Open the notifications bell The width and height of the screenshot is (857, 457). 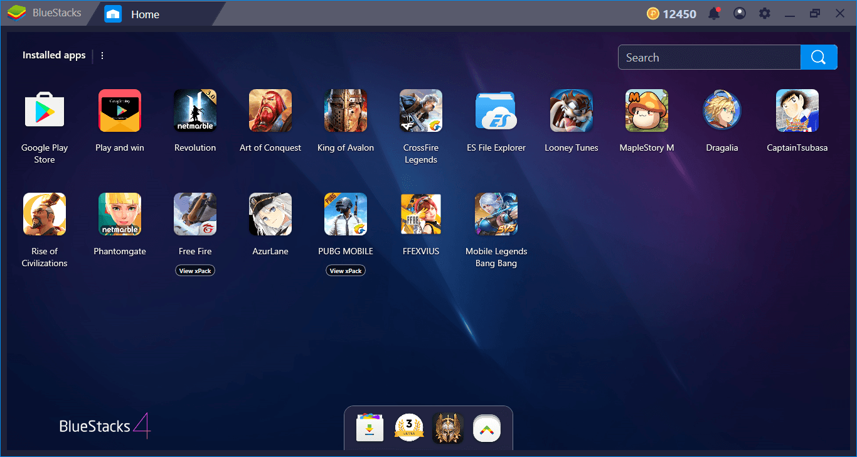(714, 13)
